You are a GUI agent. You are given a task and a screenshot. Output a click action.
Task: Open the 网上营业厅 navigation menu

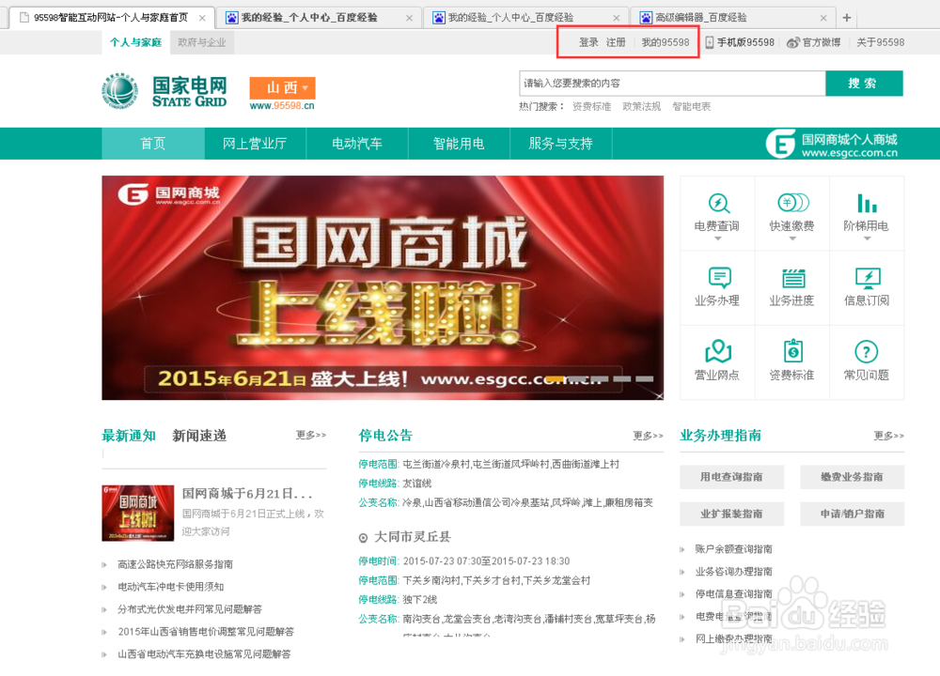point(255,144)
